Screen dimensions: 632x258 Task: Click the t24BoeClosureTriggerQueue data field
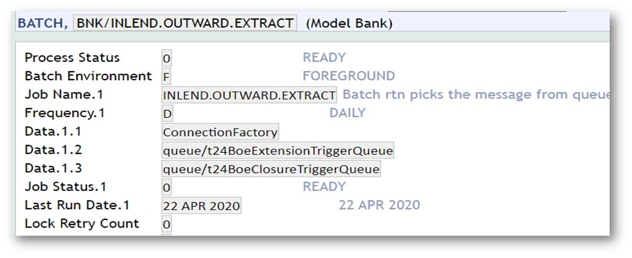271,169
